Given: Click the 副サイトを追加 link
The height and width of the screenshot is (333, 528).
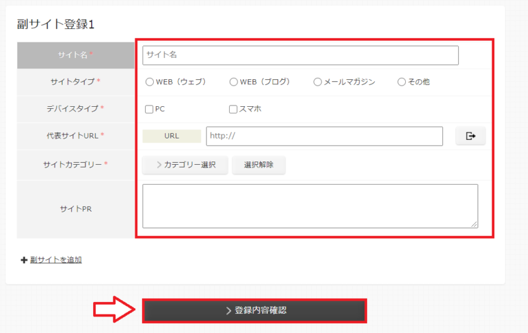Looking at the screenshot, I should click(x=56, y=260).
